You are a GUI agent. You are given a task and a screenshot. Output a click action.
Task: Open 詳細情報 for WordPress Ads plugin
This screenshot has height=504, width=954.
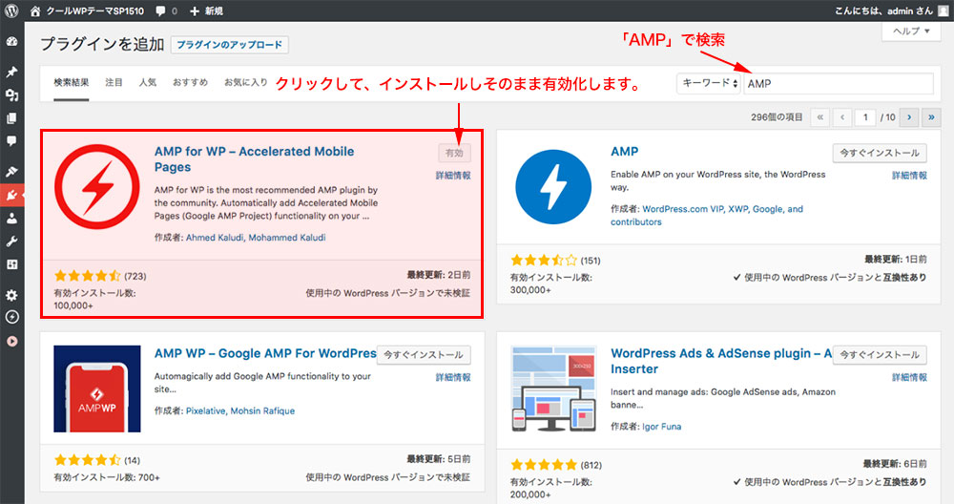coord(909,377)
